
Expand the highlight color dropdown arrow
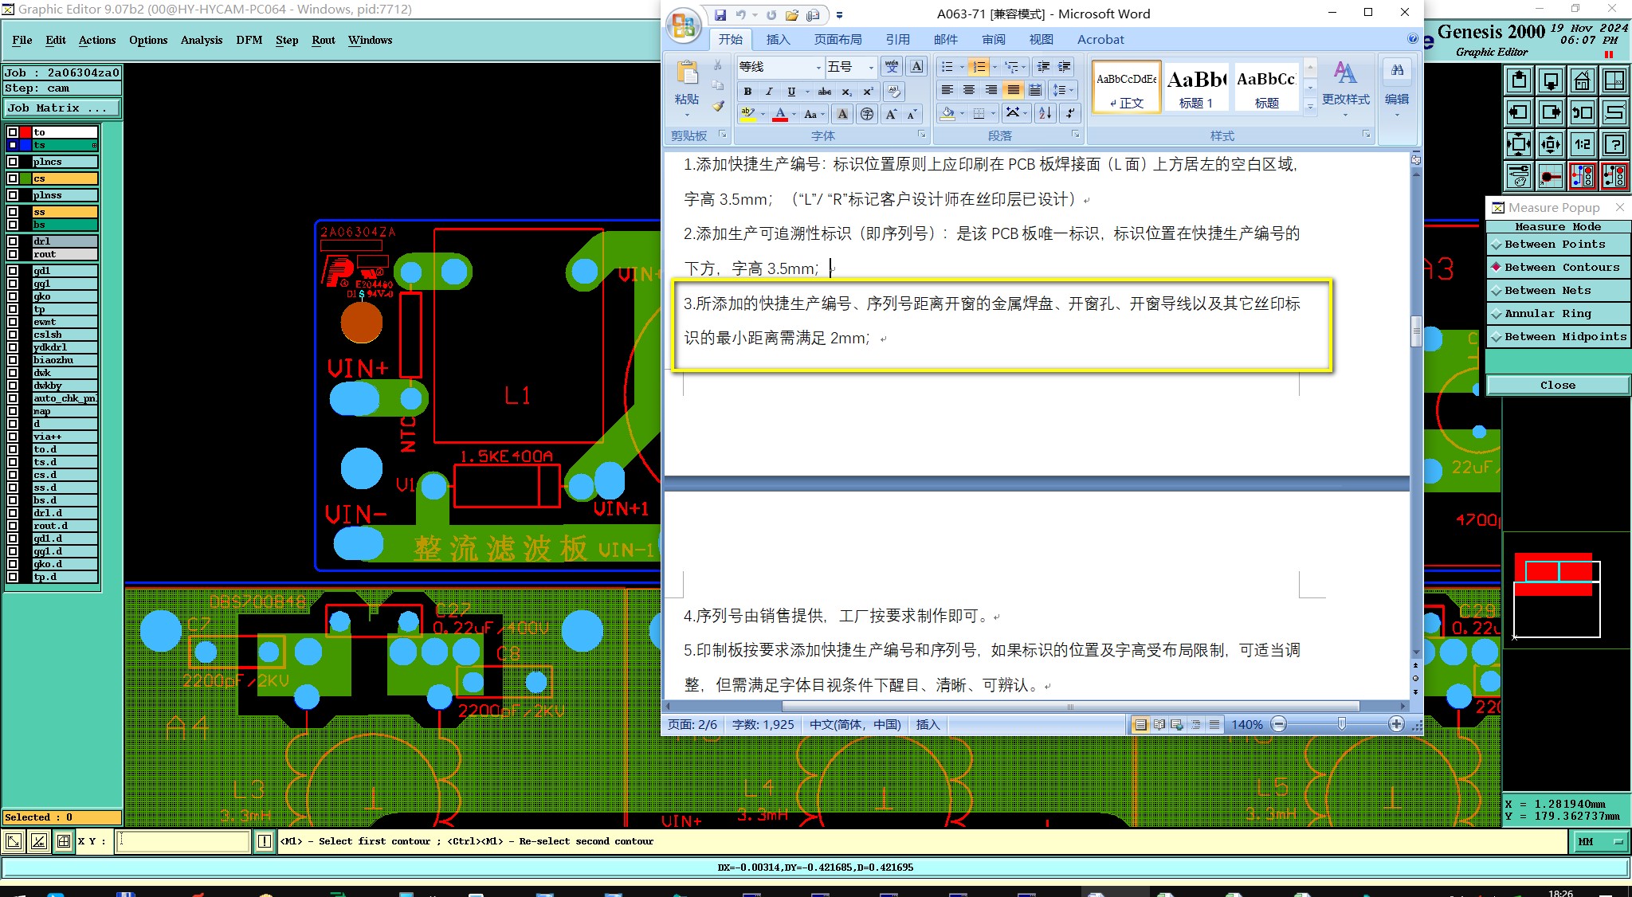(x=763, y=114)
